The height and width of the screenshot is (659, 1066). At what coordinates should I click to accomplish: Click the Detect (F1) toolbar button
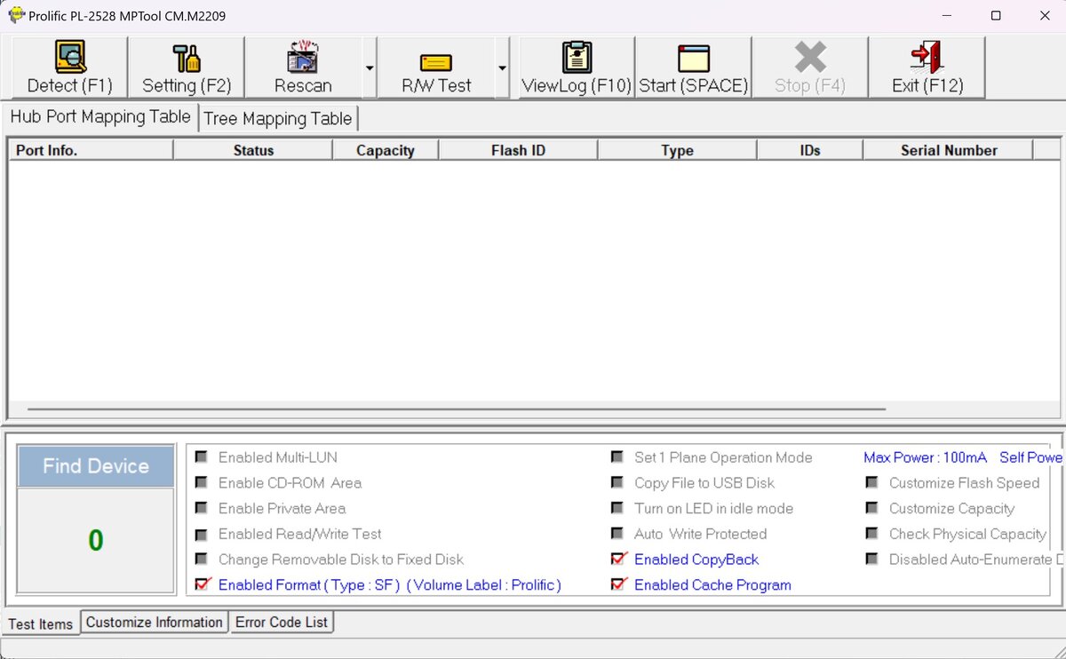click(69, 67)
